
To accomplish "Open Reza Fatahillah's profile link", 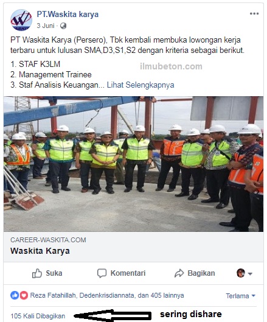I will [x=54, y=295].
